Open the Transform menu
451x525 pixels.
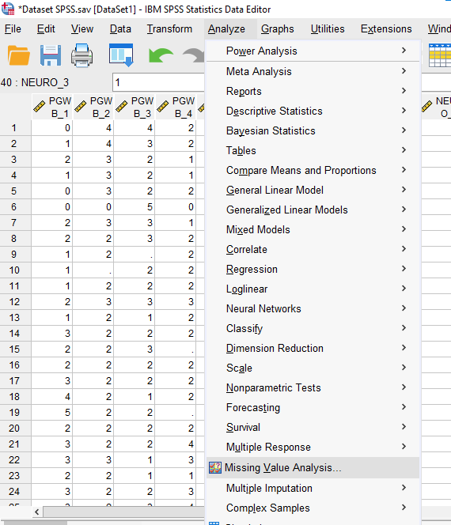169,29
